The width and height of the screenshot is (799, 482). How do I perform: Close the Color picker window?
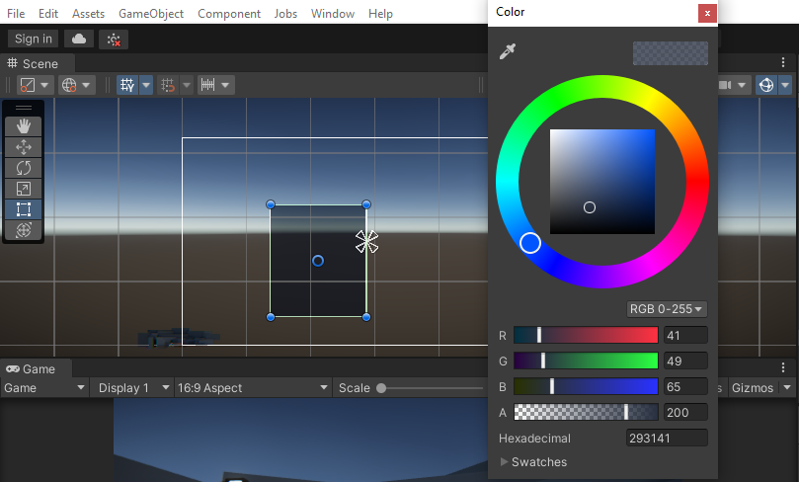click(x=706, y=13)
